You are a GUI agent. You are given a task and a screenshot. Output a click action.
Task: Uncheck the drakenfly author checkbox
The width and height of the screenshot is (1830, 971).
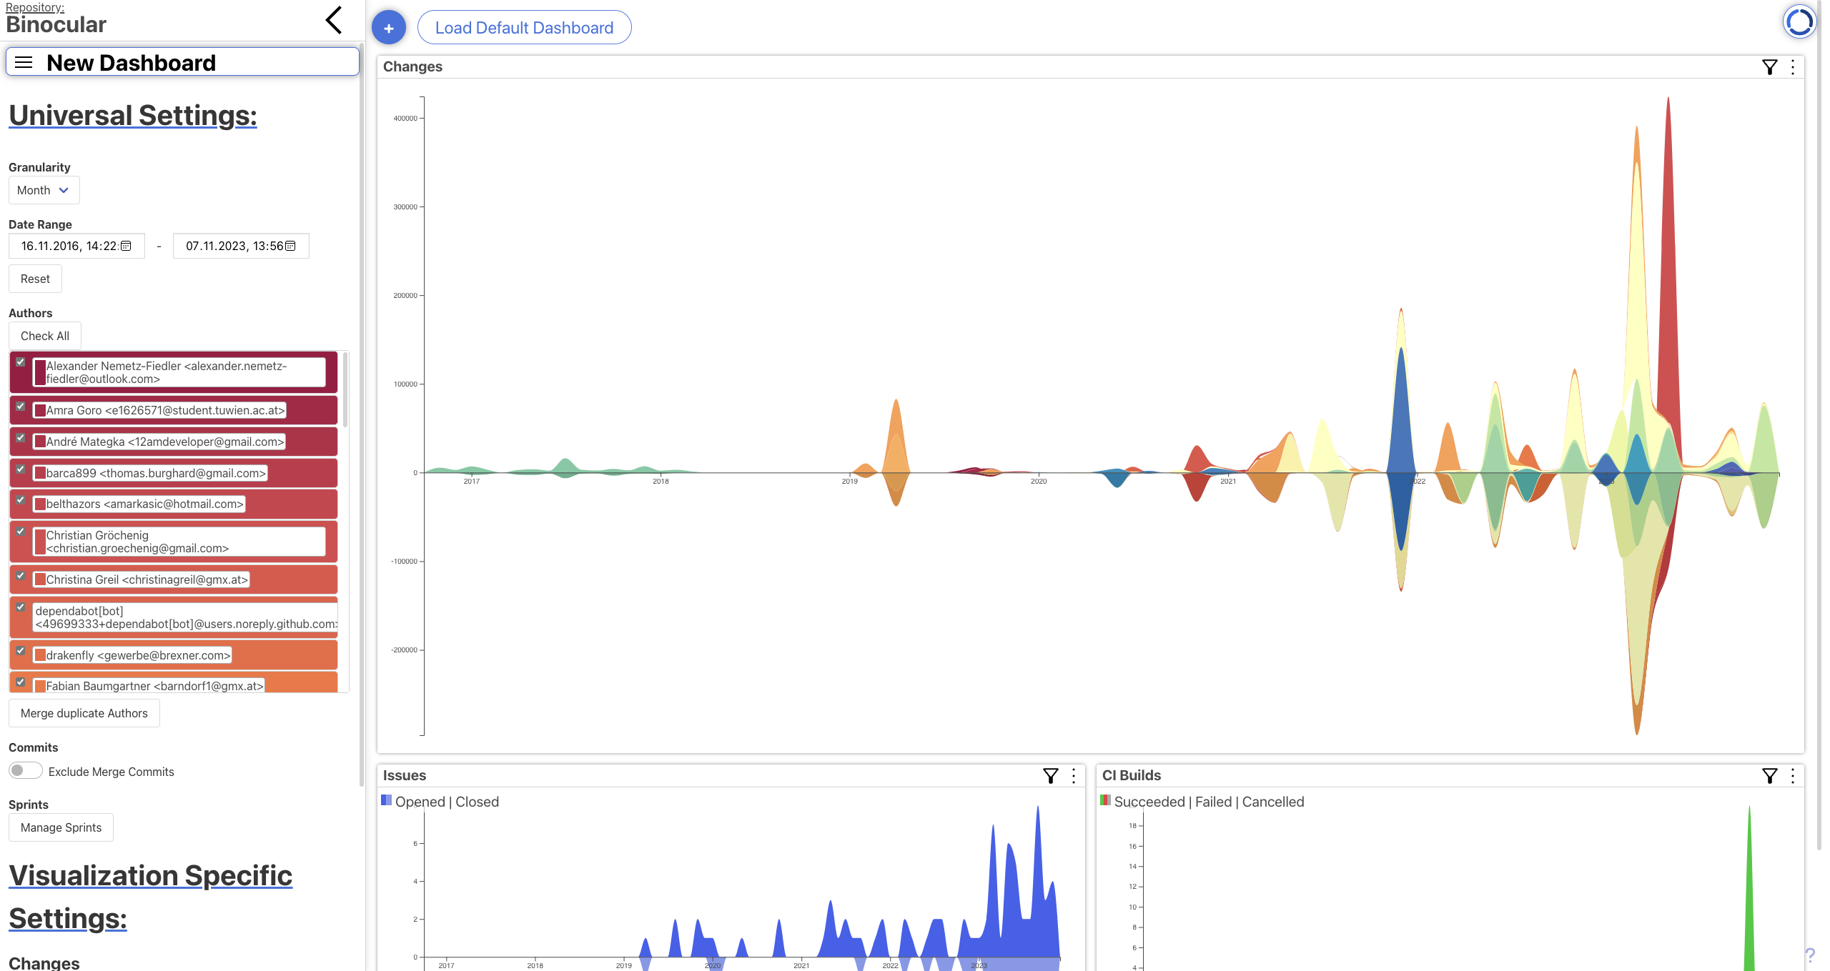[21, 651]
